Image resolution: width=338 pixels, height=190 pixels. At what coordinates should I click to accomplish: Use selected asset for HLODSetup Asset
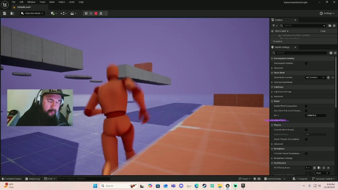(x=314, y=168)
